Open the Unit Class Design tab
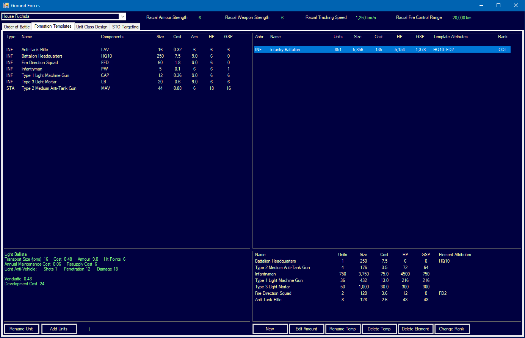This screenshot has width=525, height=338. (92, 27)
